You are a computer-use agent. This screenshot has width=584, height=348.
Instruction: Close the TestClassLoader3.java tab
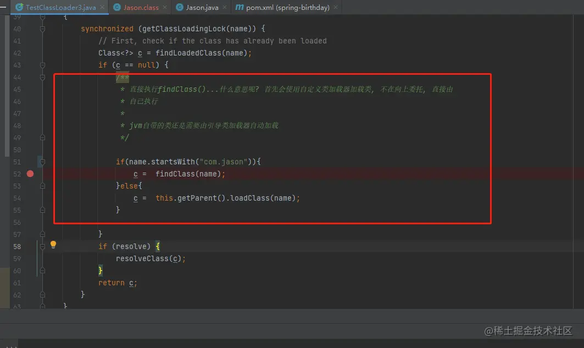(x=102, y=7)
